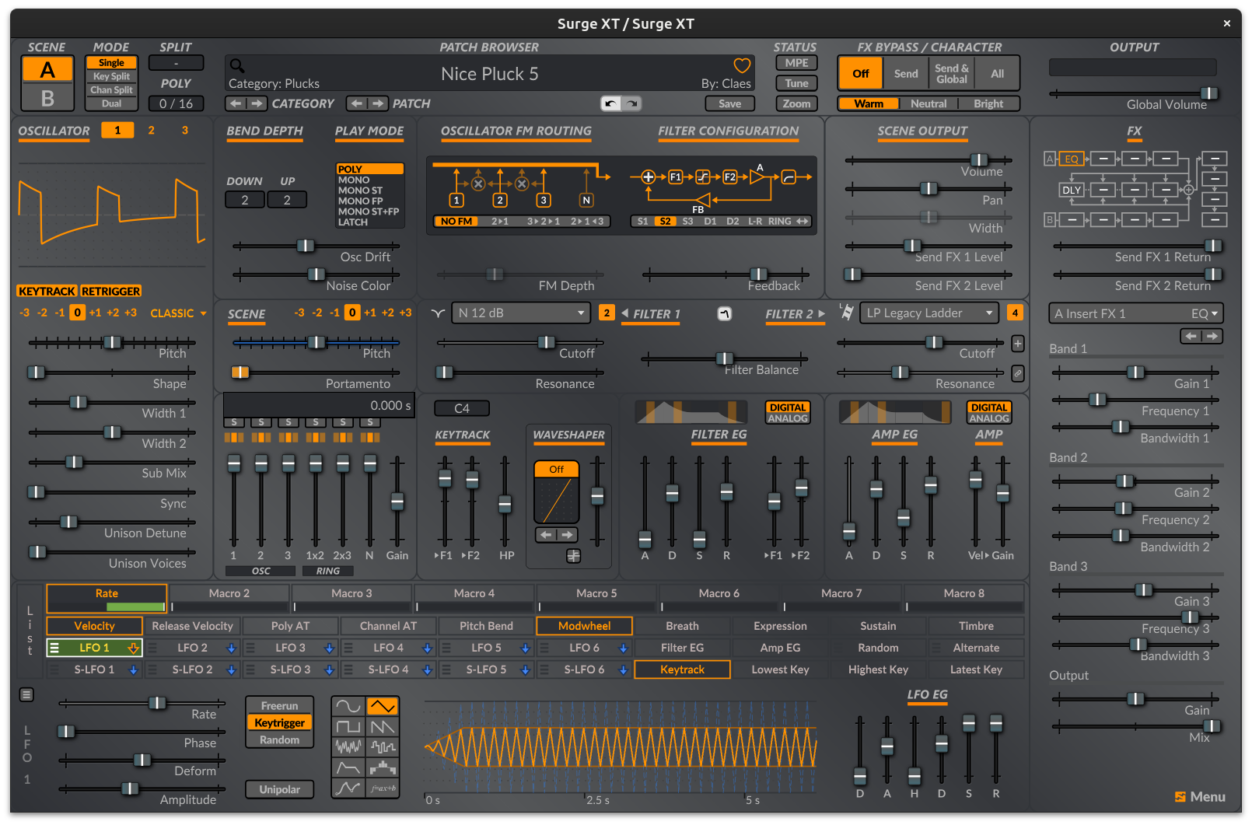Open the Filter 1 subtype number 2
Screen dimensions: 1252x825
pyautogui.click(x=607, y=313)
